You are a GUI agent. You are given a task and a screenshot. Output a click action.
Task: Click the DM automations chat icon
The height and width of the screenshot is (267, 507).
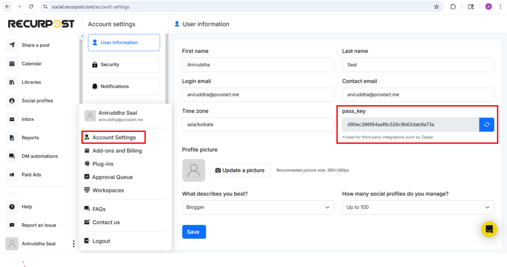tap(12, 156)
